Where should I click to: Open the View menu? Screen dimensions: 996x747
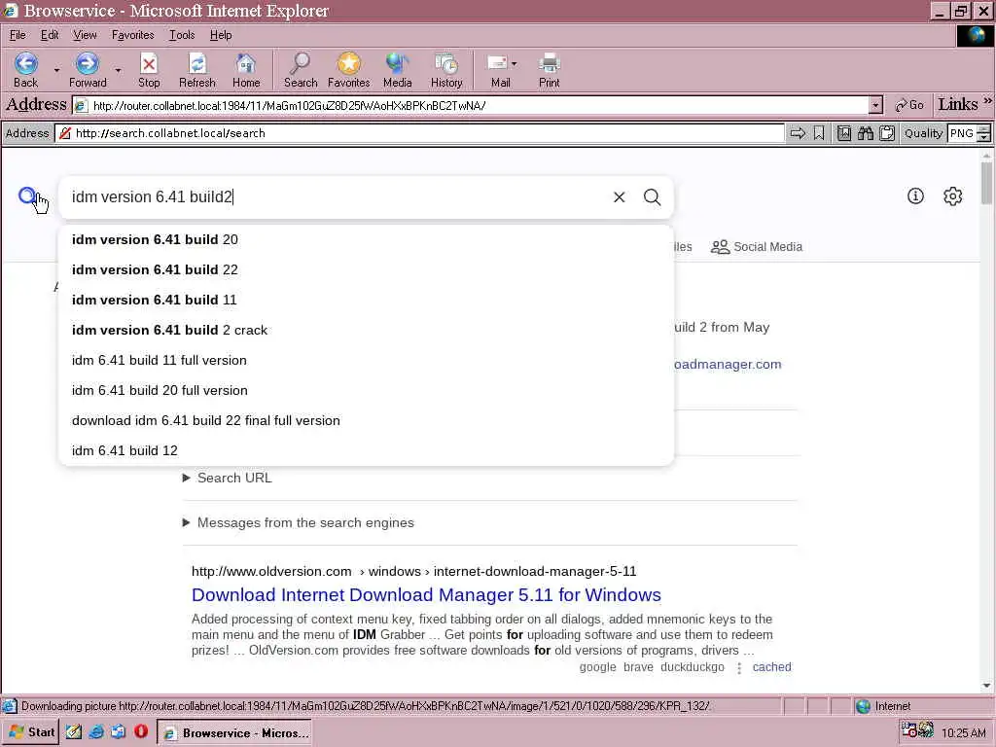click(85, 35)
